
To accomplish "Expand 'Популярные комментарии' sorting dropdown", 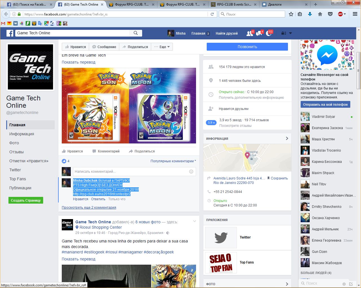I will [x=173, y=161].
